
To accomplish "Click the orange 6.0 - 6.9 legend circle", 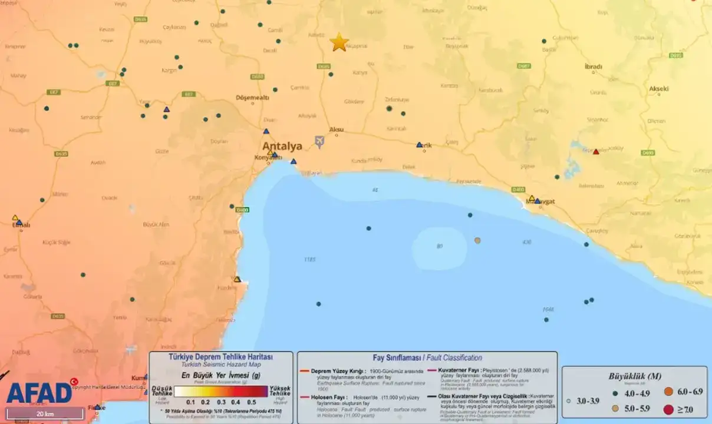I will (668, 392).
